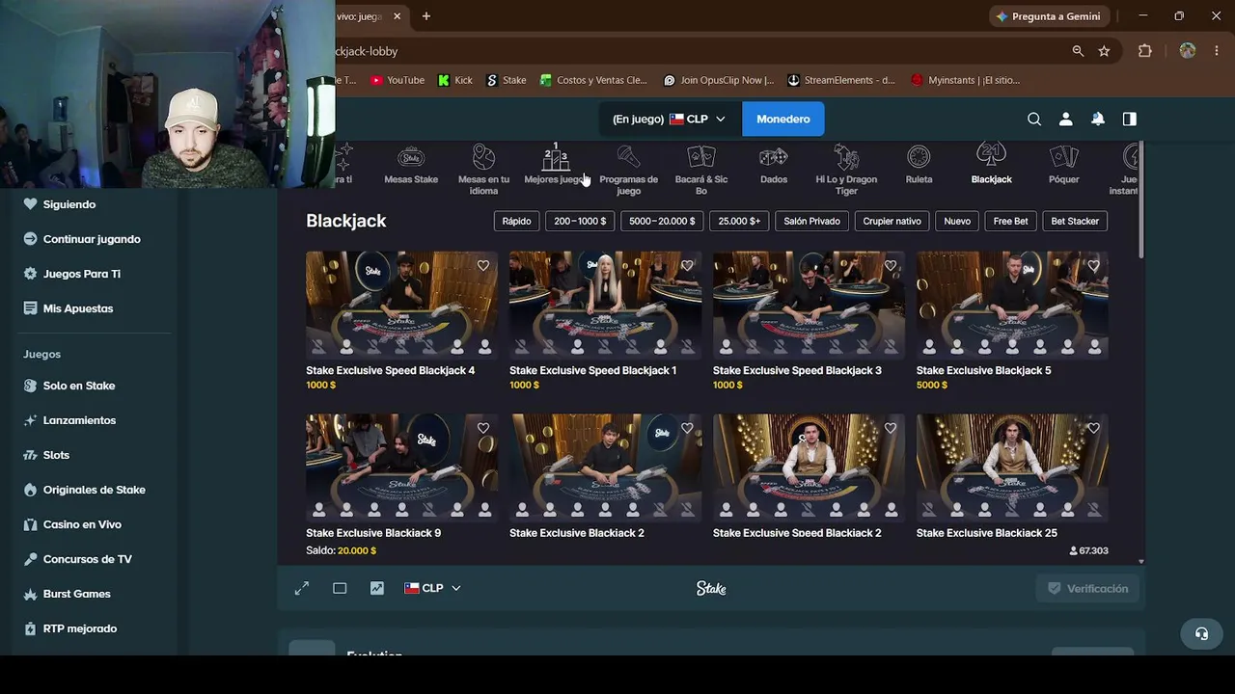Expand the CLP currency dropdown below the game

click(432, 588)
